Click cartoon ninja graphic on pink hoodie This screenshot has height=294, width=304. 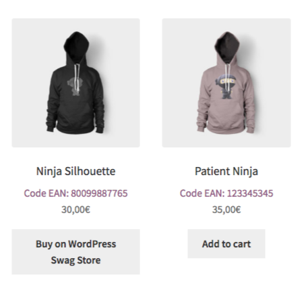coord(226,87)
